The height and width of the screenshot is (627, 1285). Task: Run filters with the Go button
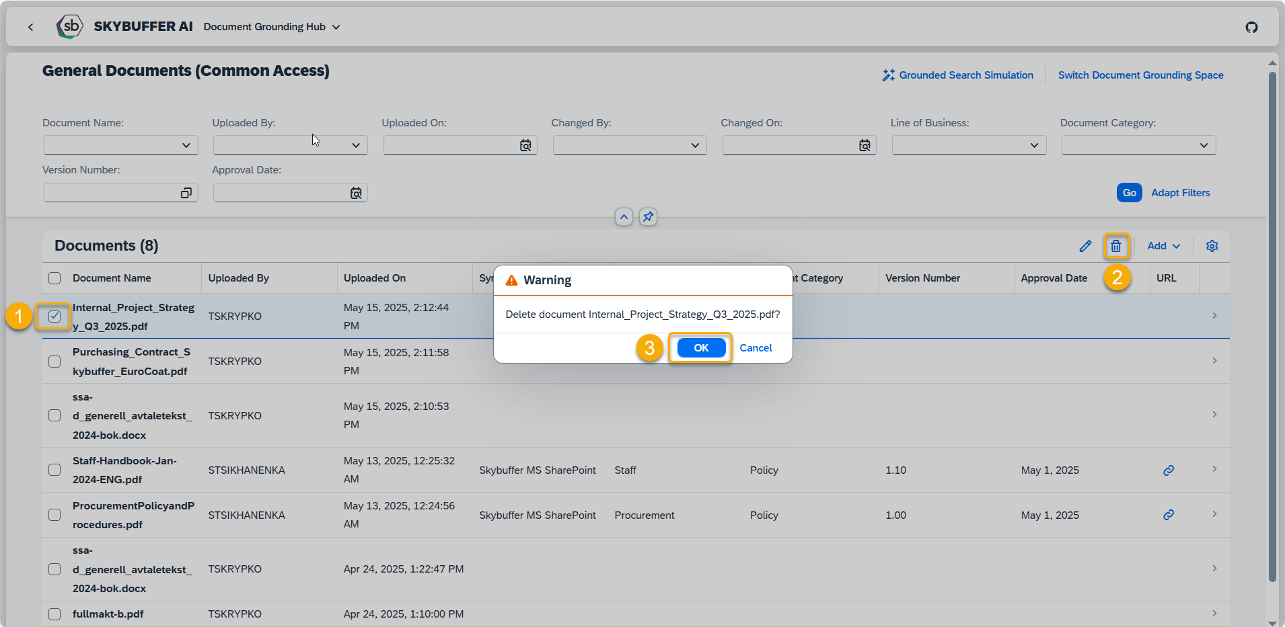(x=1129, y=193)
